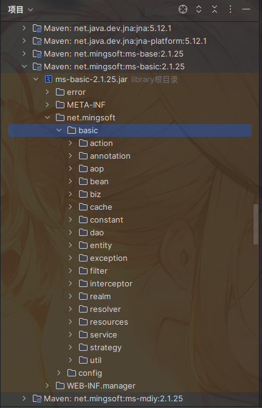The height and width of the screenshot is (408, 262).
Task: Expand Maven: net.mingsoft:ms-mdiy:2.1.25 library
Action: coord(24,398)
